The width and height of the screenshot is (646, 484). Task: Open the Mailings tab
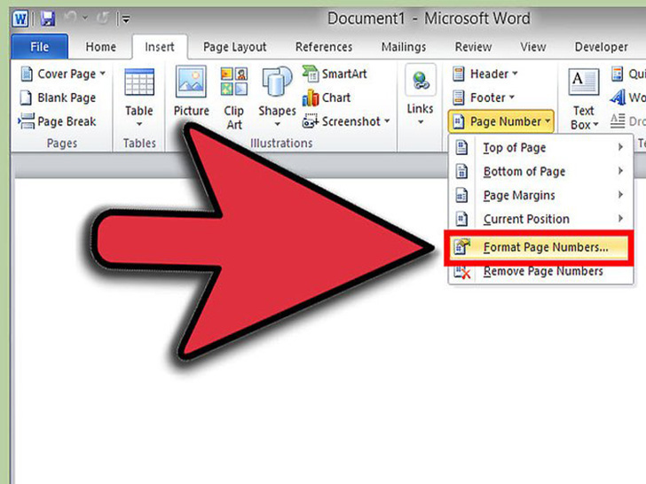tap(404, 47)
